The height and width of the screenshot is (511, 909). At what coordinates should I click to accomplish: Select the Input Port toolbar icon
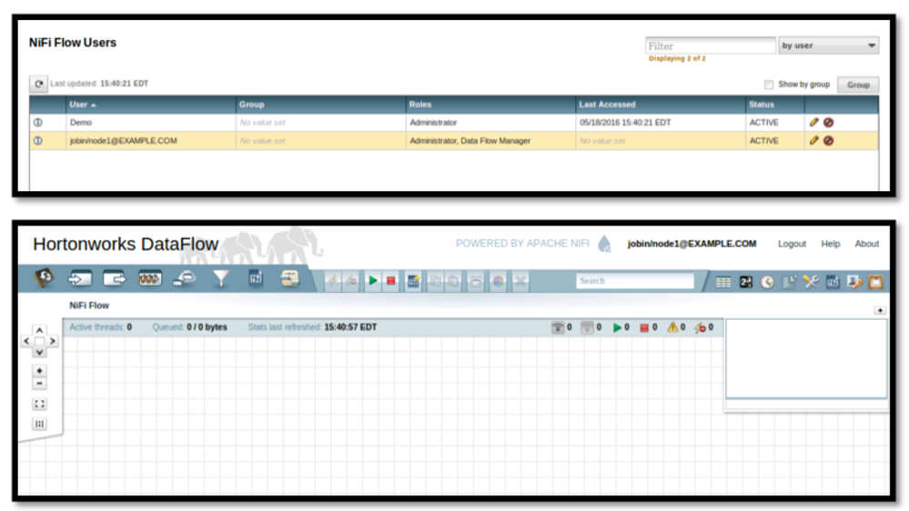click(79, 279)
